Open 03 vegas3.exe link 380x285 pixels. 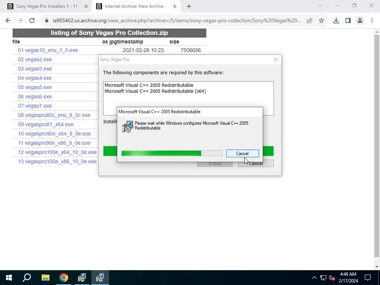[35, 69]
